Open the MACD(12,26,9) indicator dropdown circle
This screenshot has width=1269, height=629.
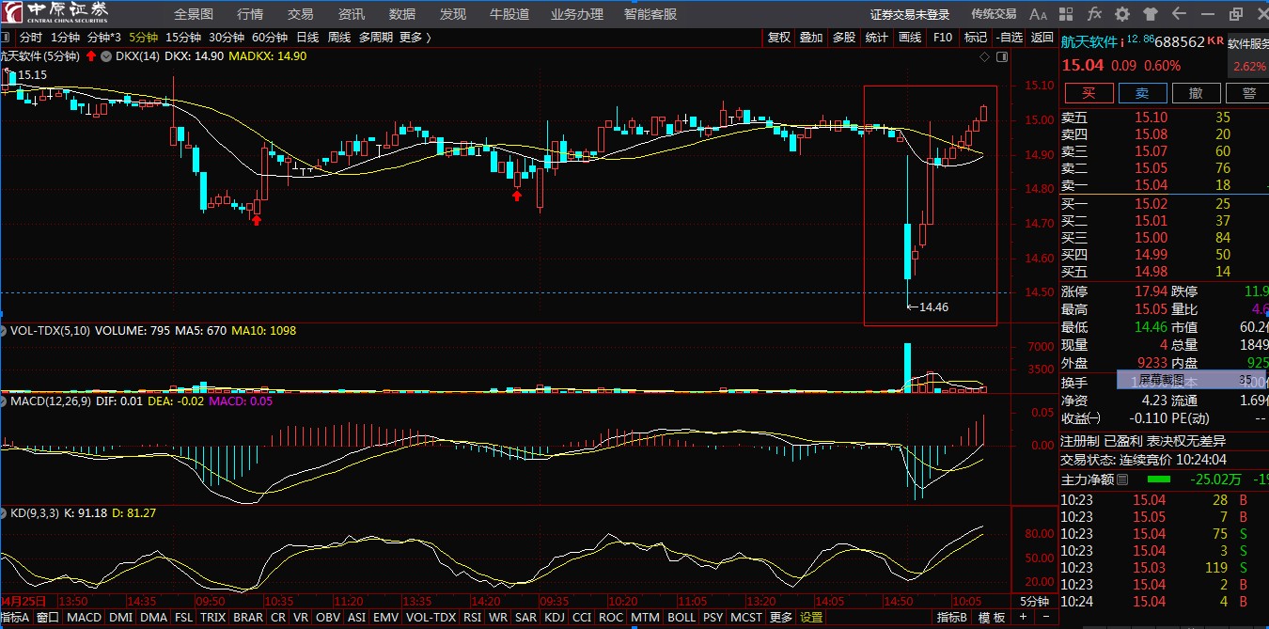tap(5, 401)
